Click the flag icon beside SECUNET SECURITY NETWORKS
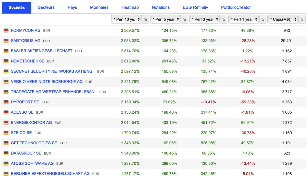 (x=6, y=72)
